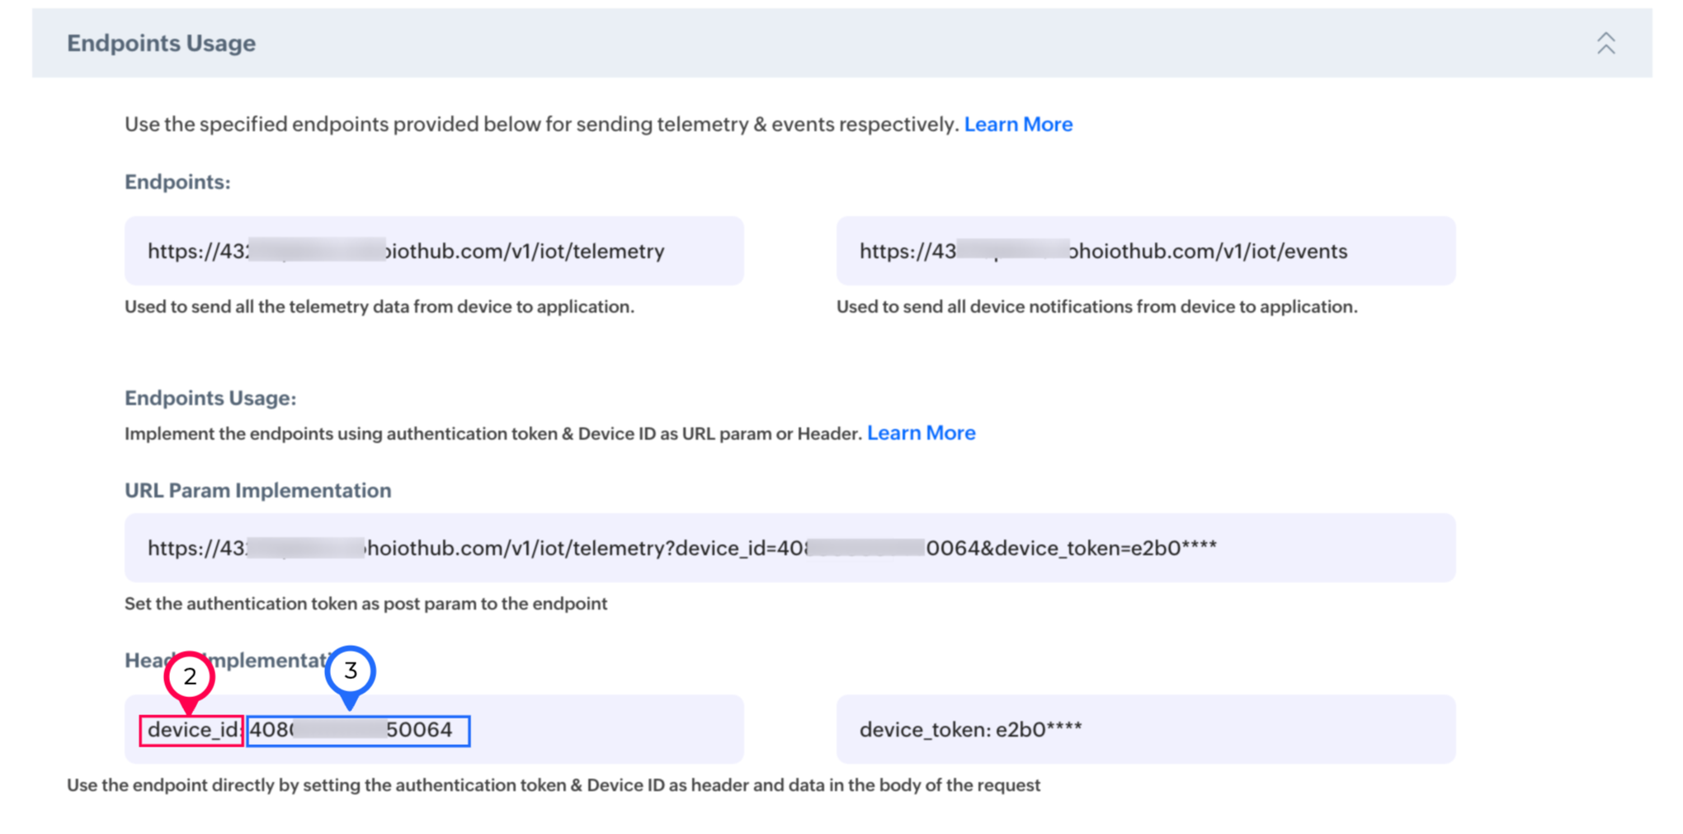
Task: Click the telemetry endpoint description text
Action: (379, 307)
